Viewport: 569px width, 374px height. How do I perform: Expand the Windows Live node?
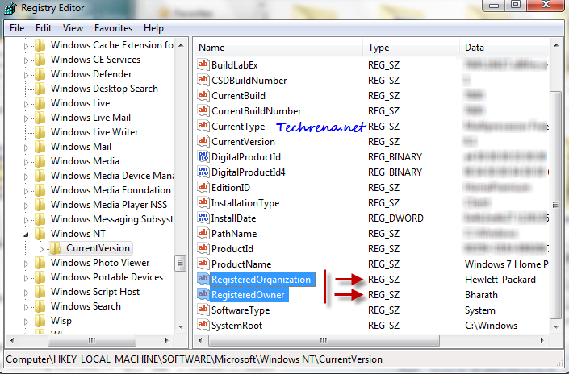pyautogui.click(x=26, y=104)
